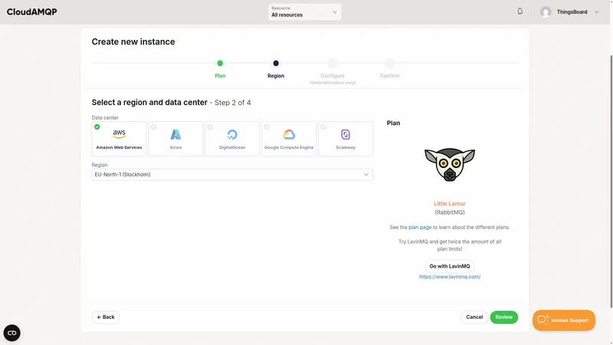Click the Create new instance heading

click(133, 42)
